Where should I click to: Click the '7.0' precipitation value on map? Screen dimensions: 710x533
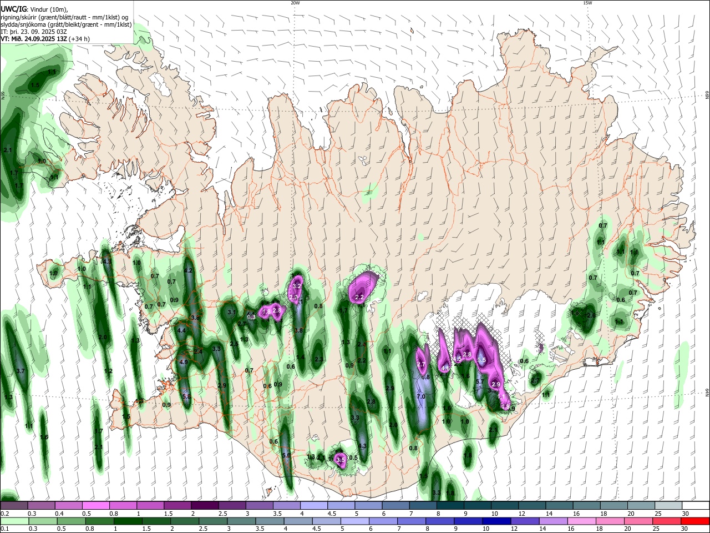(x=421, y=396)
